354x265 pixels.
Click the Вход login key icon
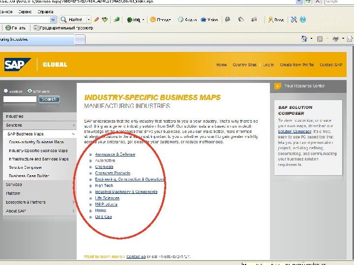pyautogui.click(x=270, y=20)
